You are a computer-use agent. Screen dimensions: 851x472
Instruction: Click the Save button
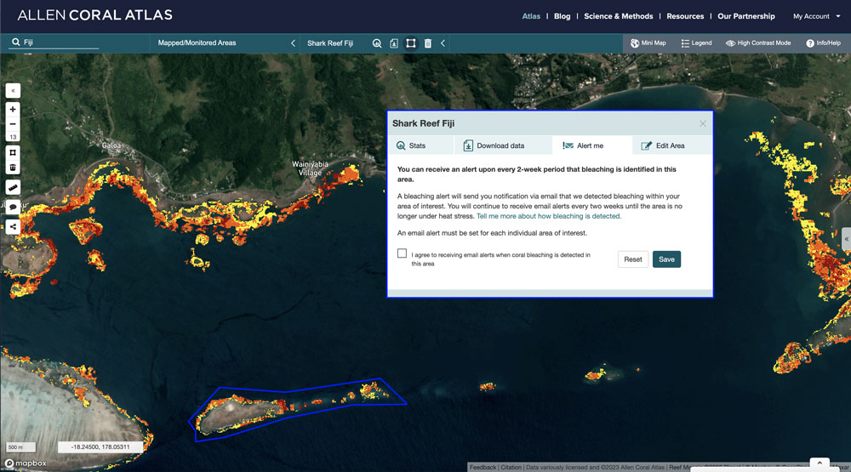[x=666, y=259]
